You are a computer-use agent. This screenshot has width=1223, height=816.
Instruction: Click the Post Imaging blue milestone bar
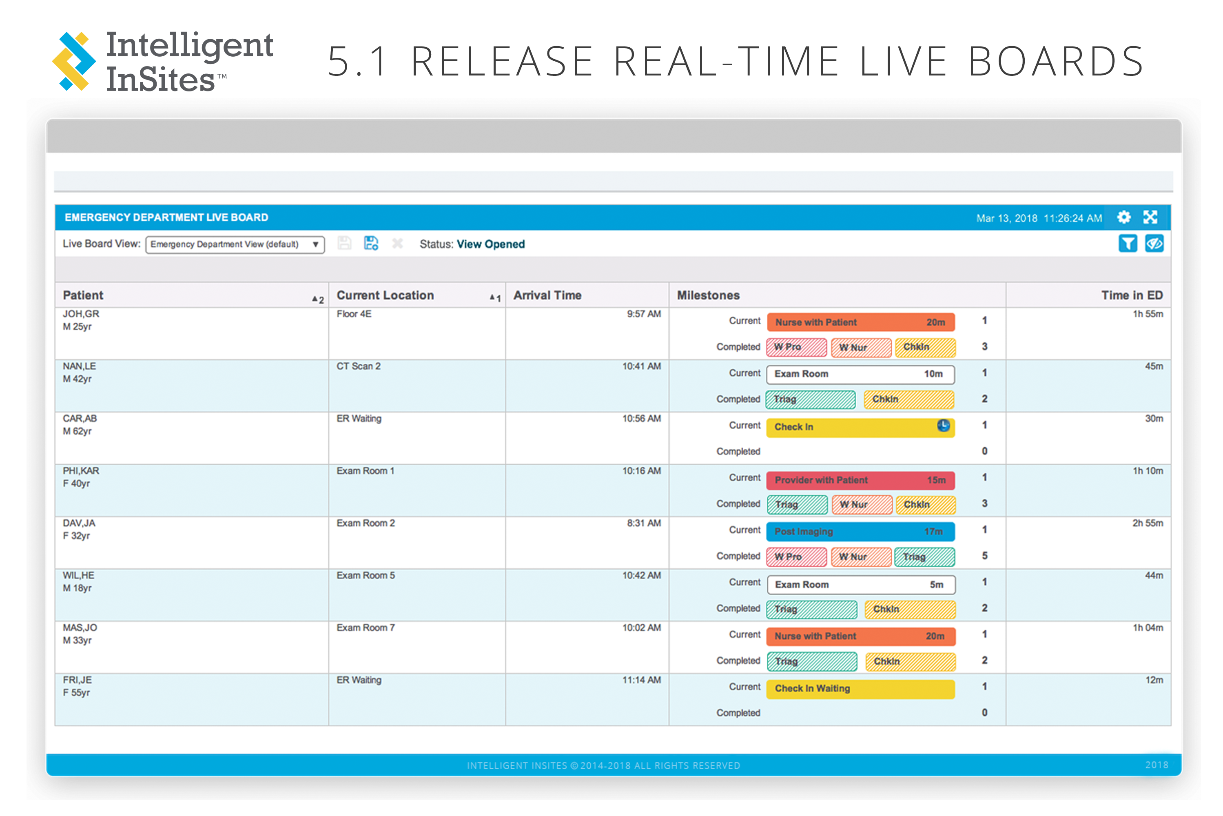coord(861,532)
